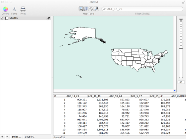Select the info identify map tool
186x139 pixels.
click(x=86, y=9)
